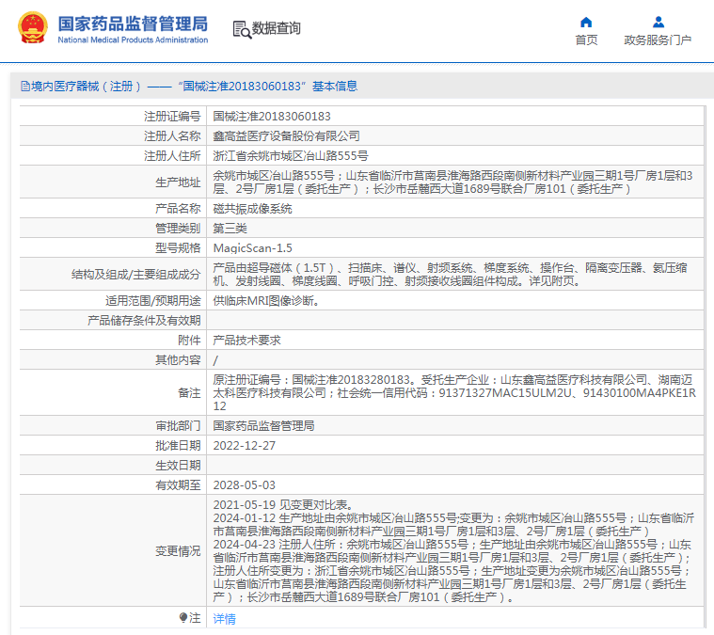Viewport: 714px width, 635px height.
Task: Click the 生效日期 label
Action: 178,466
